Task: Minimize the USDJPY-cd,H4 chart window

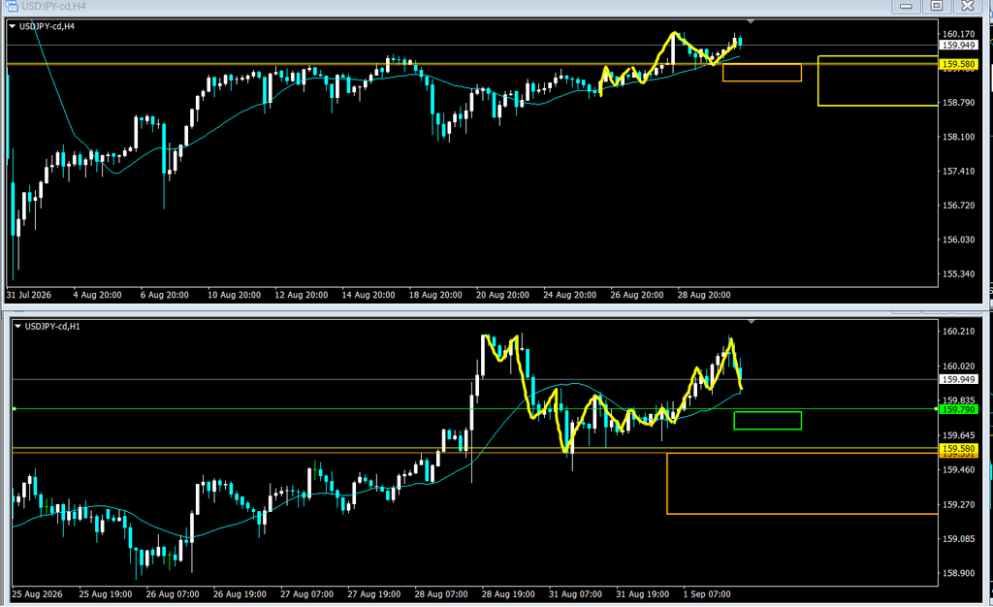Action: (907, 6)
